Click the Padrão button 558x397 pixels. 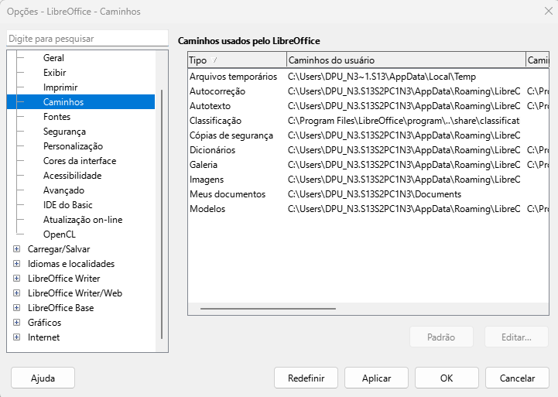441,337
